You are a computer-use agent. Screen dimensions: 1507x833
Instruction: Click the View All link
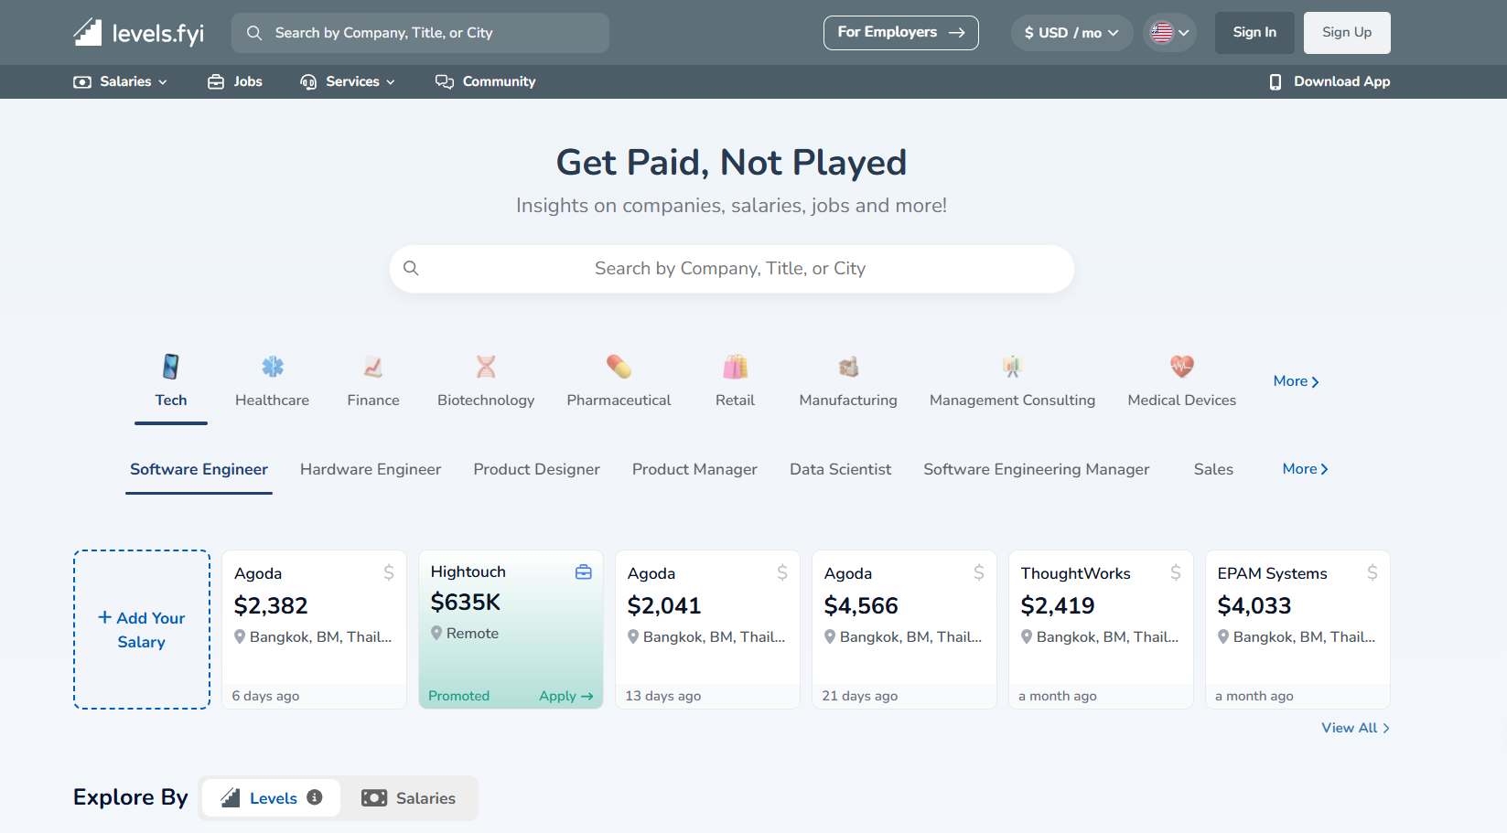click(x=1356, y=728)
